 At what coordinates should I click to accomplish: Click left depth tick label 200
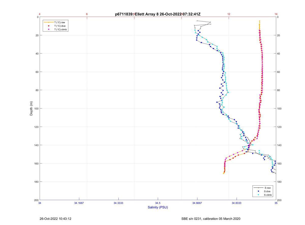(x=36, y=200)
